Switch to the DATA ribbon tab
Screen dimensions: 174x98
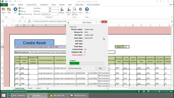click(x=54, y=5)
